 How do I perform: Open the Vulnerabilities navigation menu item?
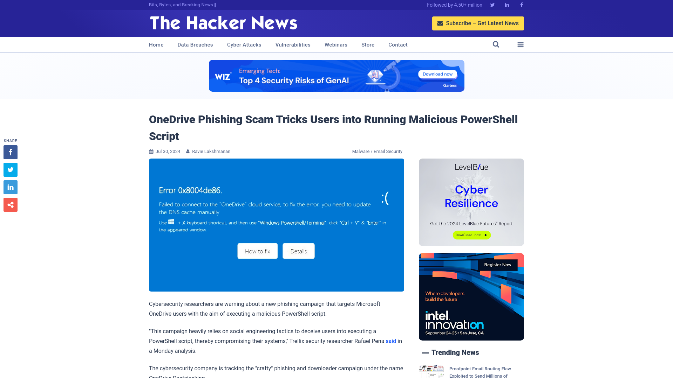pyautogui.click(x=293, y=44)
